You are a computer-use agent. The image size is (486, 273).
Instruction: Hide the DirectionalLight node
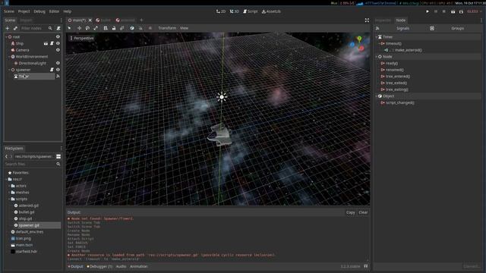58,63
